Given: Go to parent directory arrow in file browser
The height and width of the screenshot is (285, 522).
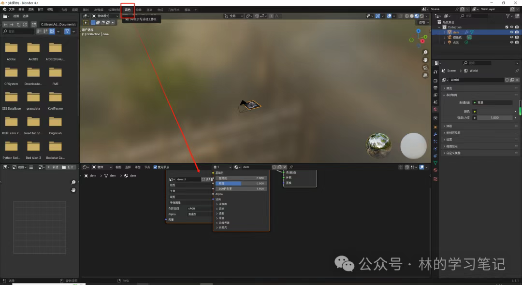Looking at the screenshot, I should click(x=18, y=24).
